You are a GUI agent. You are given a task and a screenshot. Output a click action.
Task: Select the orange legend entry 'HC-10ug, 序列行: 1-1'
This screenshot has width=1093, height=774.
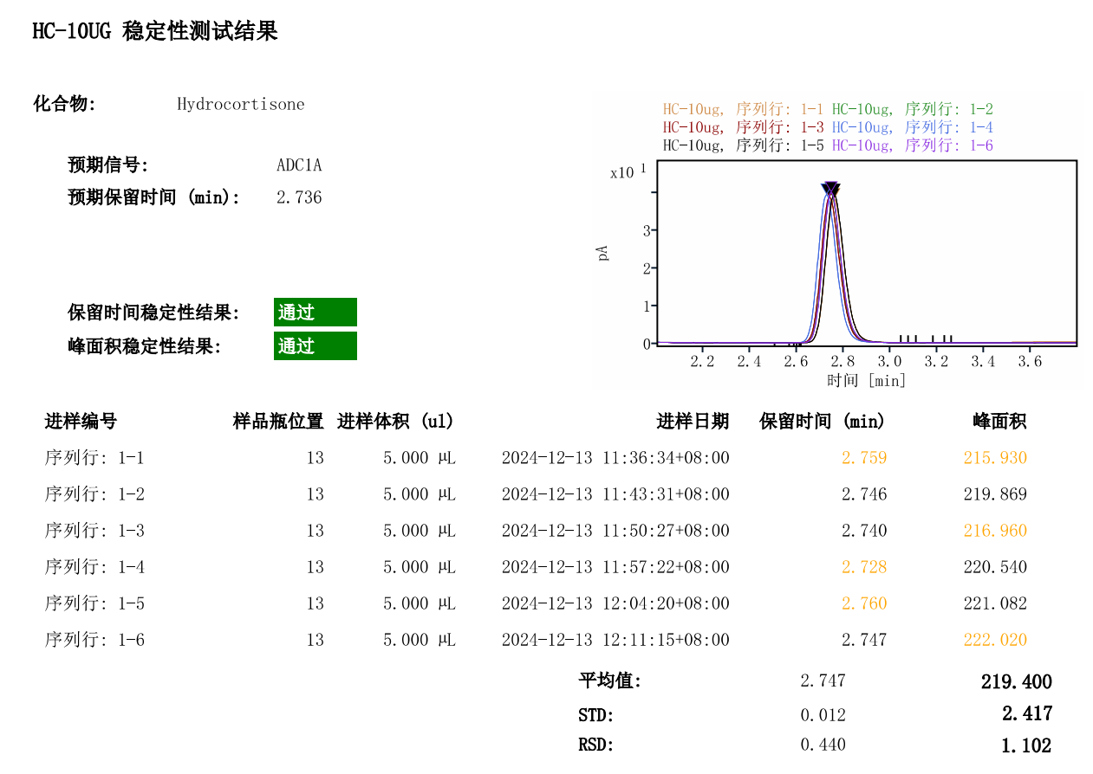click(x=744, y=110)
